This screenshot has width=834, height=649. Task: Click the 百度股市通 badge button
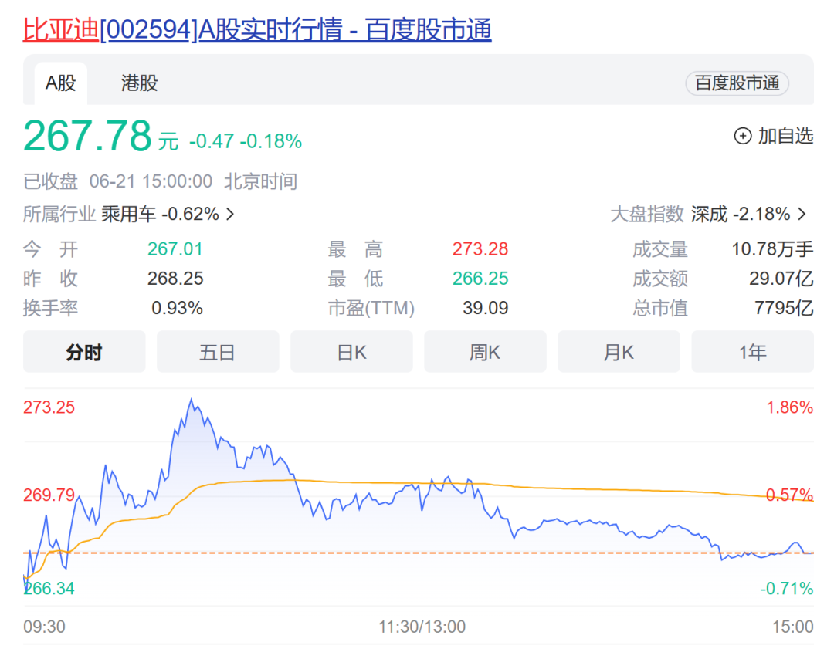(x=737, y=83)
